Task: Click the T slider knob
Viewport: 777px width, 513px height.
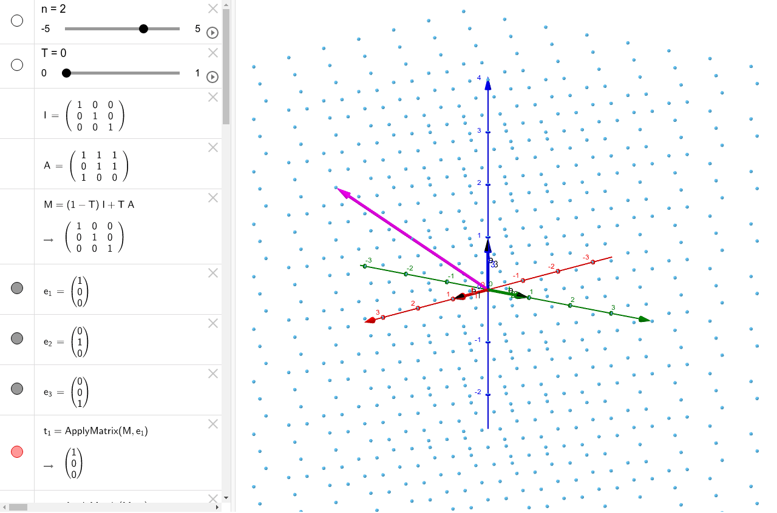Action: [x=66, y=73]
